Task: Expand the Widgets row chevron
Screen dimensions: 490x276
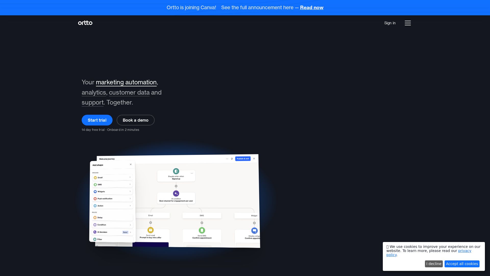Action: [130, 191]
